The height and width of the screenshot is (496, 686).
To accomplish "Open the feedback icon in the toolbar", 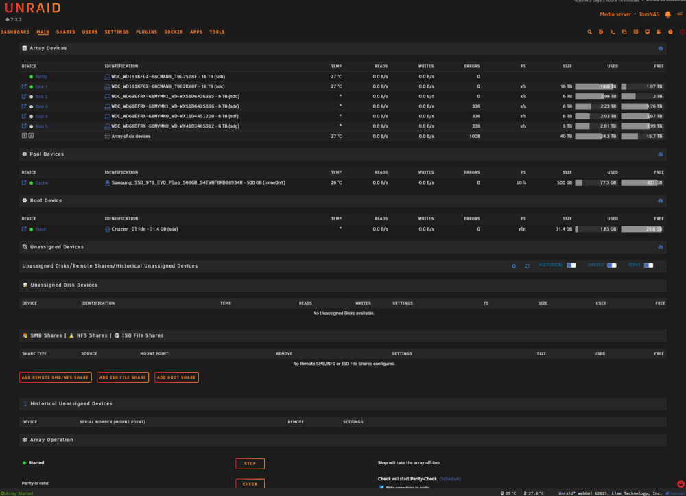I will [636, 32].
